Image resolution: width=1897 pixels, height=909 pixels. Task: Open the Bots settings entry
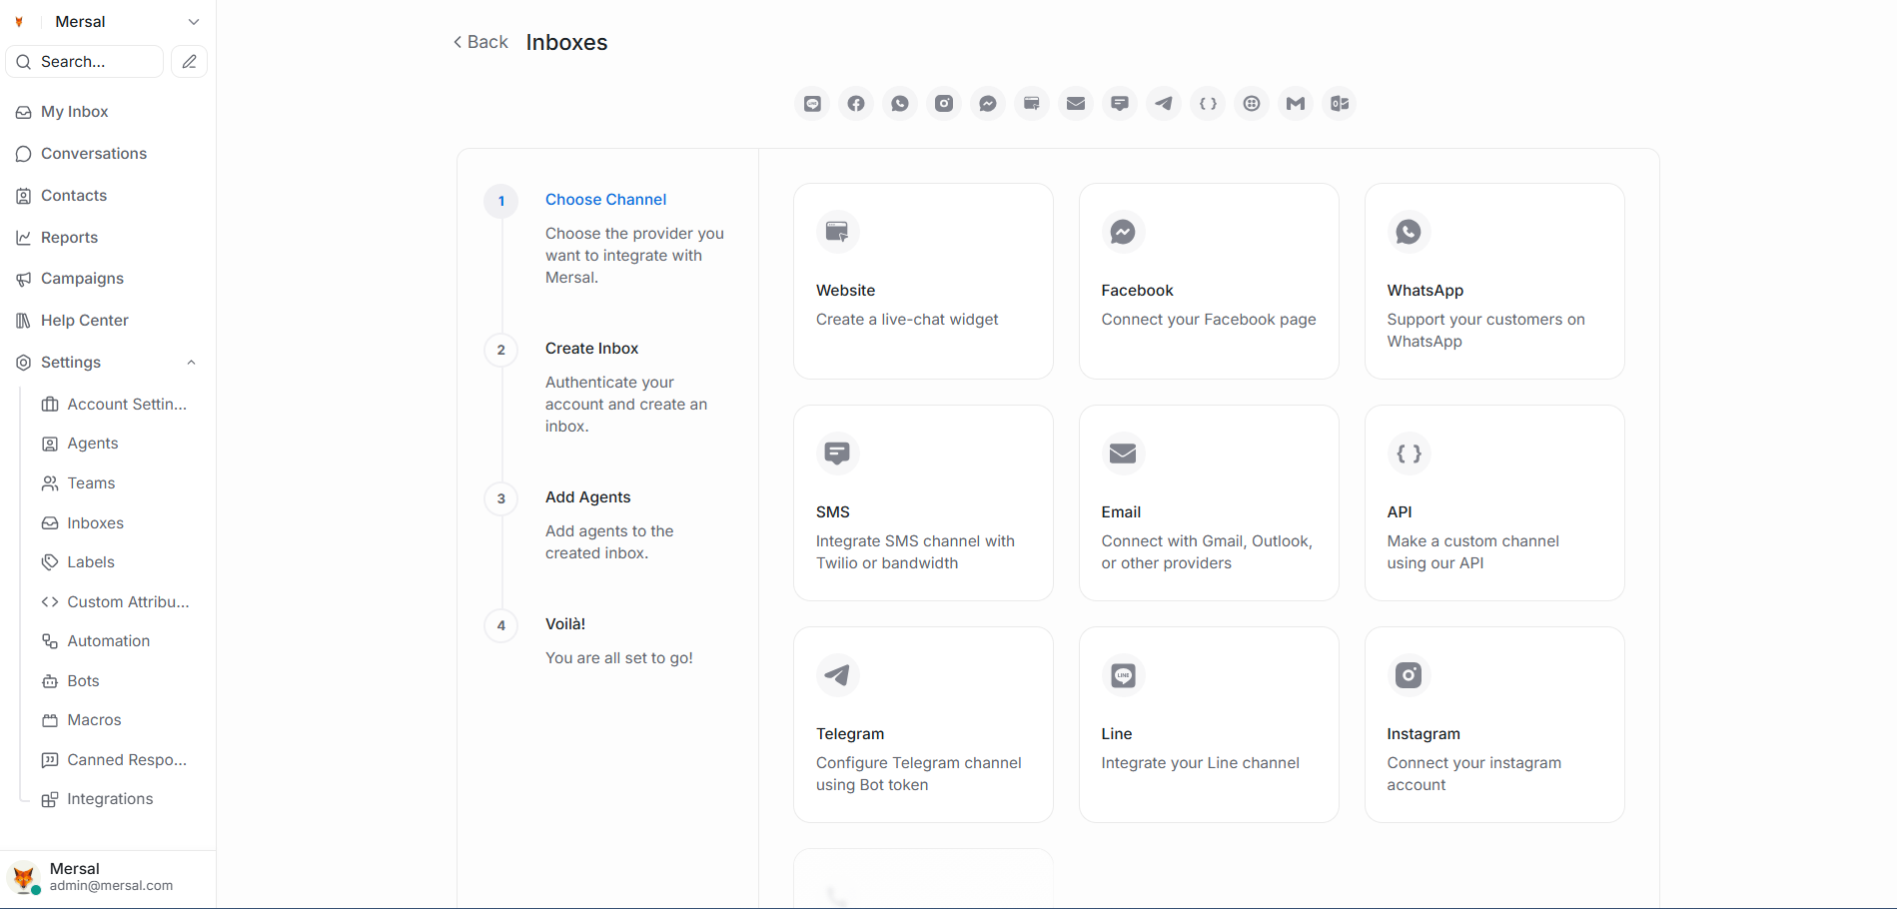click(x=82, y=680)
